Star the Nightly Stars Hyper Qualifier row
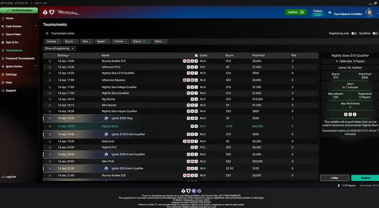379x208 pixels. pos(50,111)
